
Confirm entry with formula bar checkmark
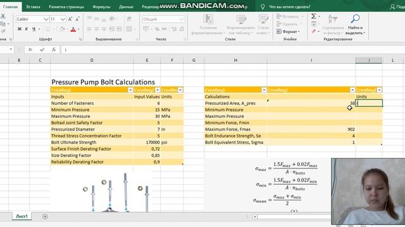tap(42, 50)
